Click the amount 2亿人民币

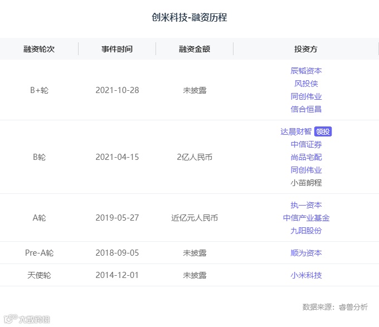[x=195, y=157]
